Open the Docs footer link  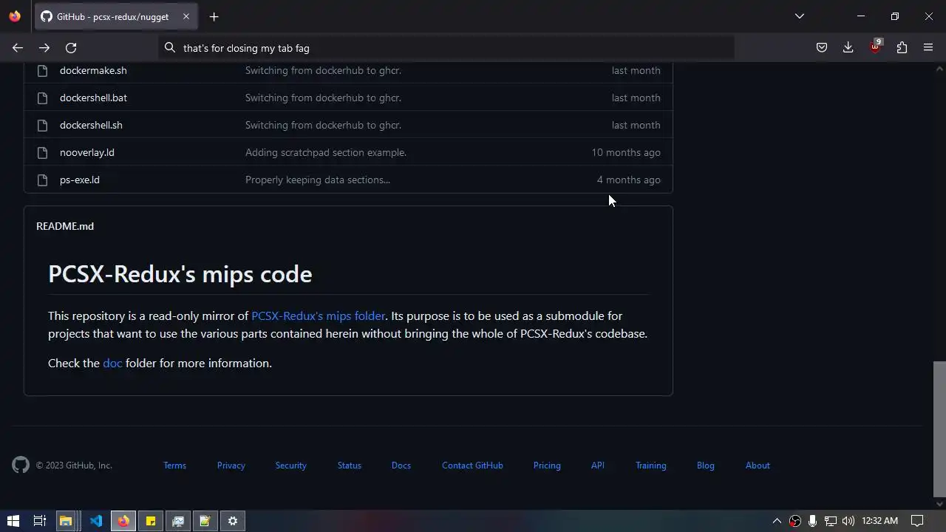[401, 465]
